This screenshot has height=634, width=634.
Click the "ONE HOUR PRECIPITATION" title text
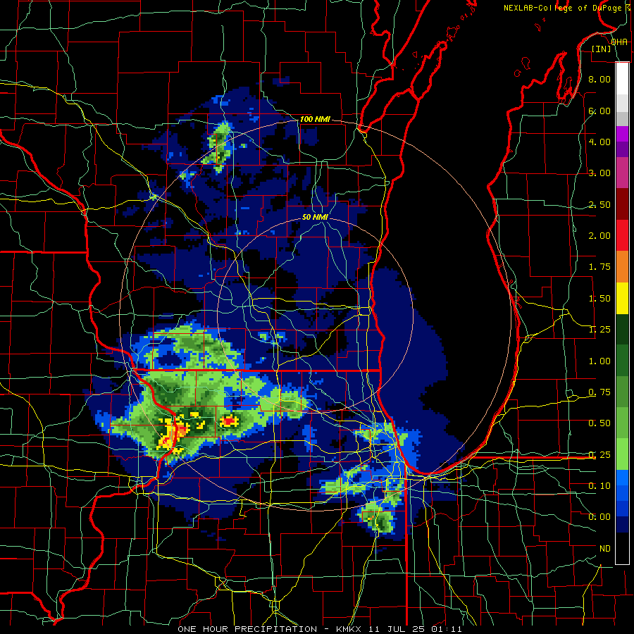tap(247, 629)
